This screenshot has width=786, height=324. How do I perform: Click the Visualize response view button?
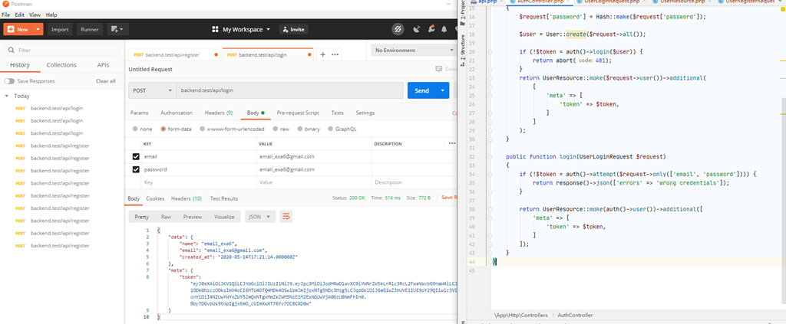224,217
